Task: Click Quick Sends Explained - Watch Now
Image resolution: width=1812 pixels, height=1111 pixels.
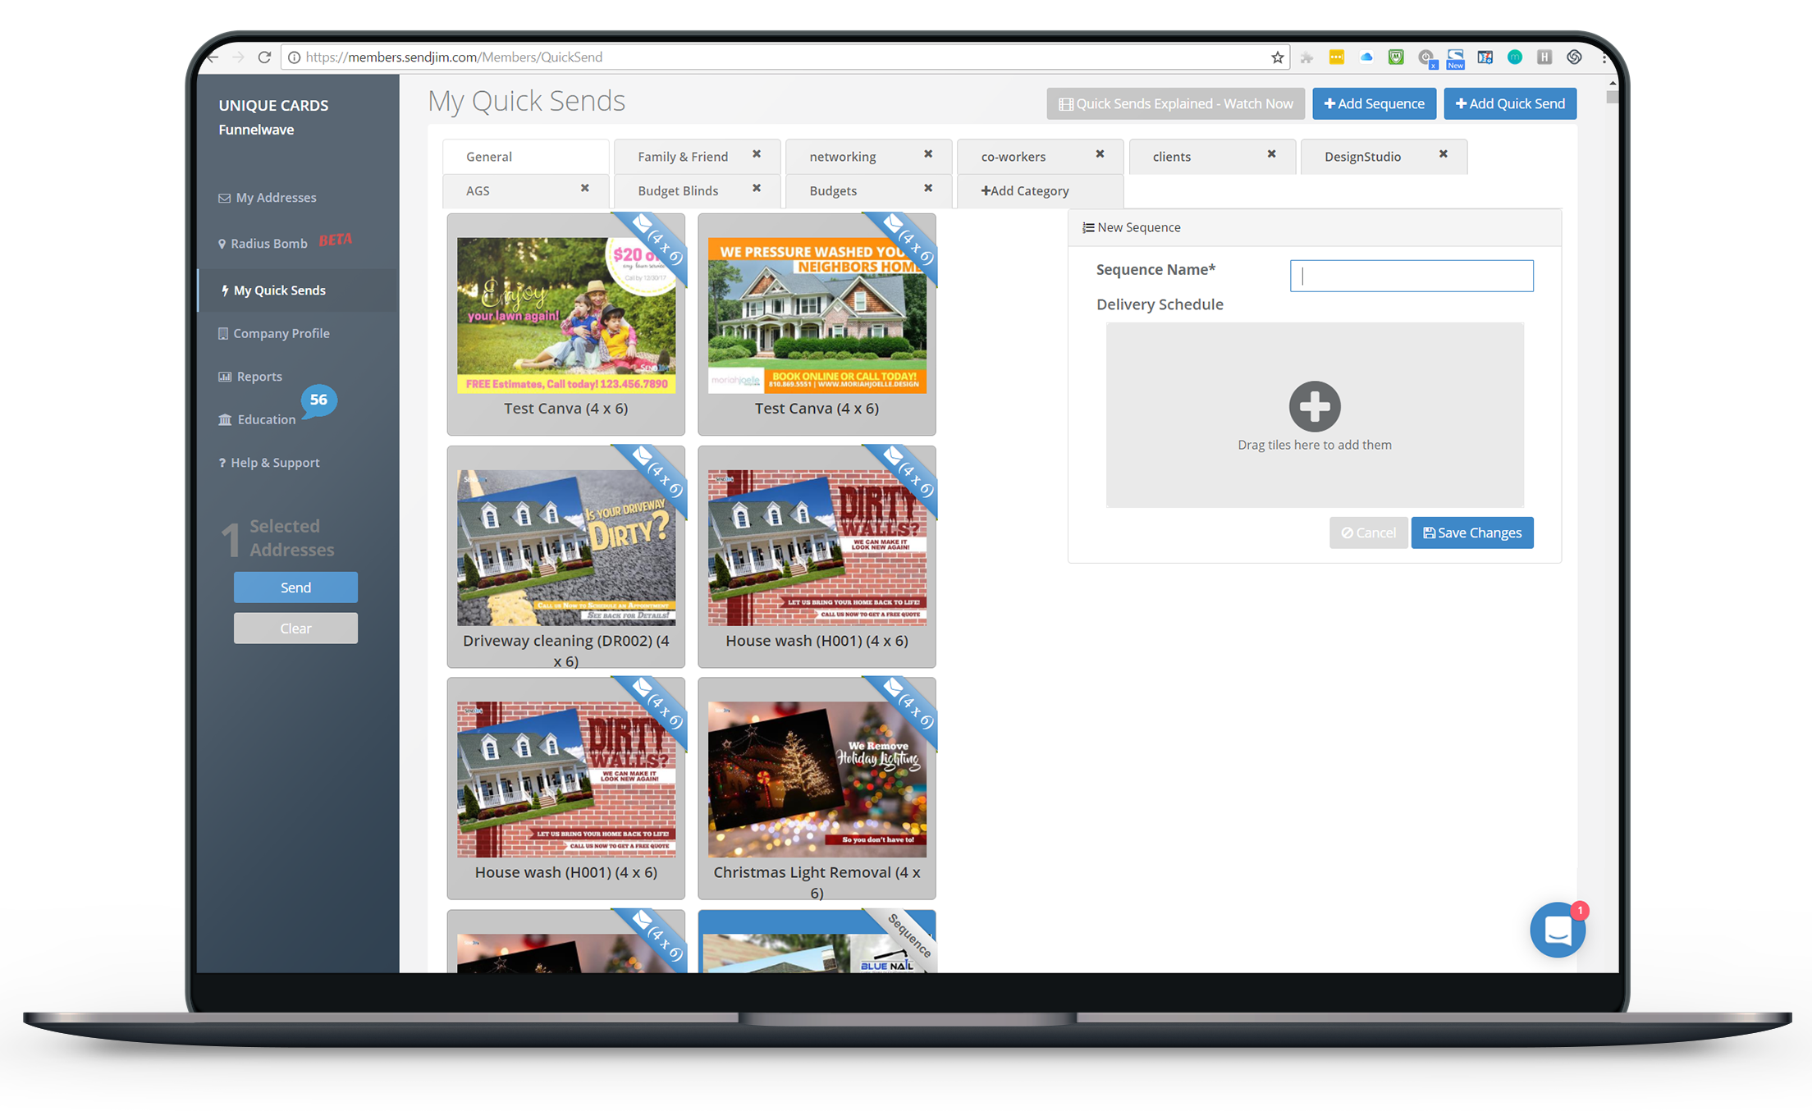Action: click(x=1175, y=104)
